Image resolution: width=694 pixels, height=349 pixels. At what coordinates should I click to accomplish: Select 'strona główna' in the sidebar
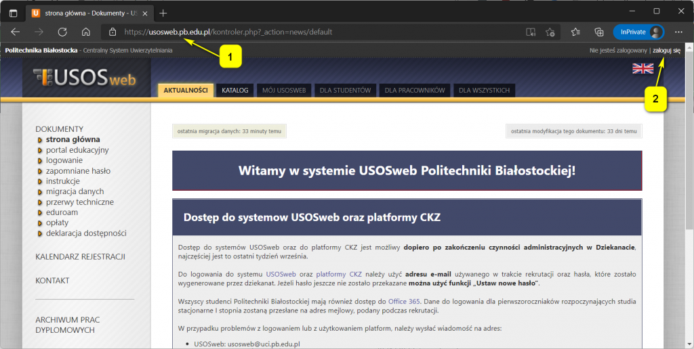coord(73,139)
